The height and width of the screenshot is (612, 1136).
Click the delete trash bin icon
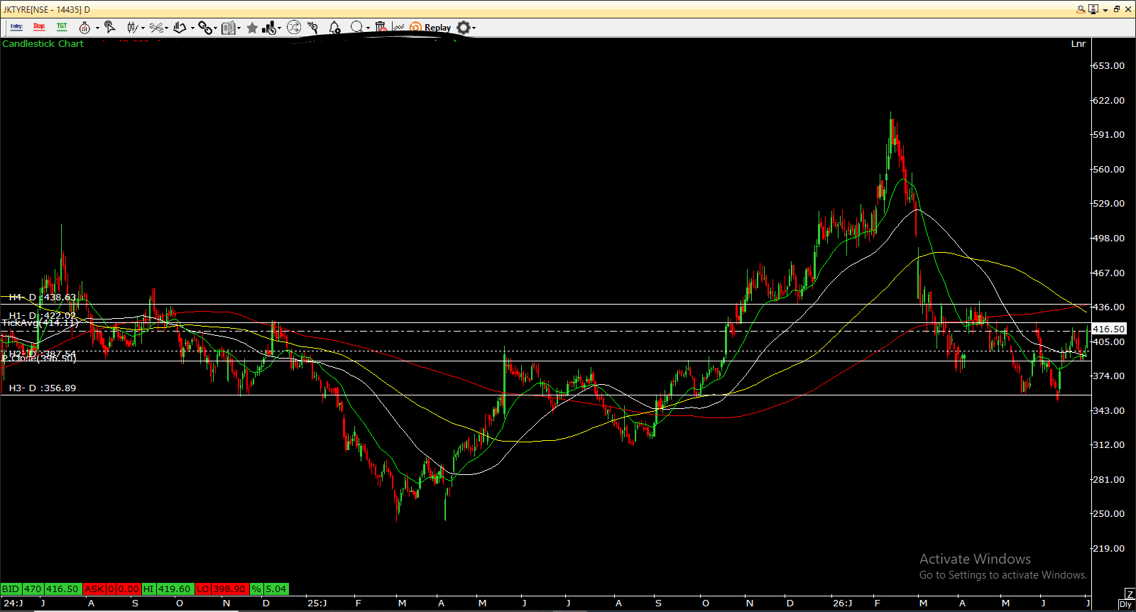point(381,27)
